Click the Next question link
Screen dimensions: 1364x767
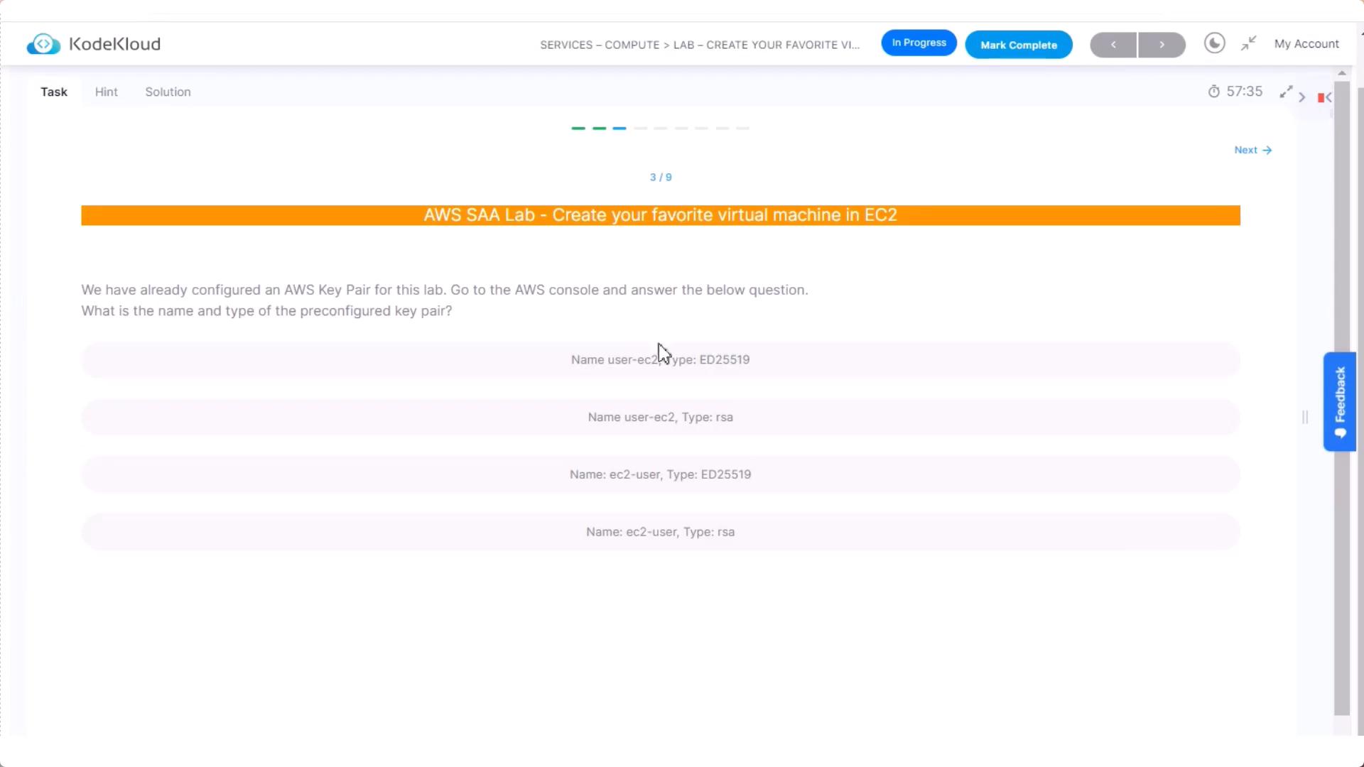coord(1252,150)
